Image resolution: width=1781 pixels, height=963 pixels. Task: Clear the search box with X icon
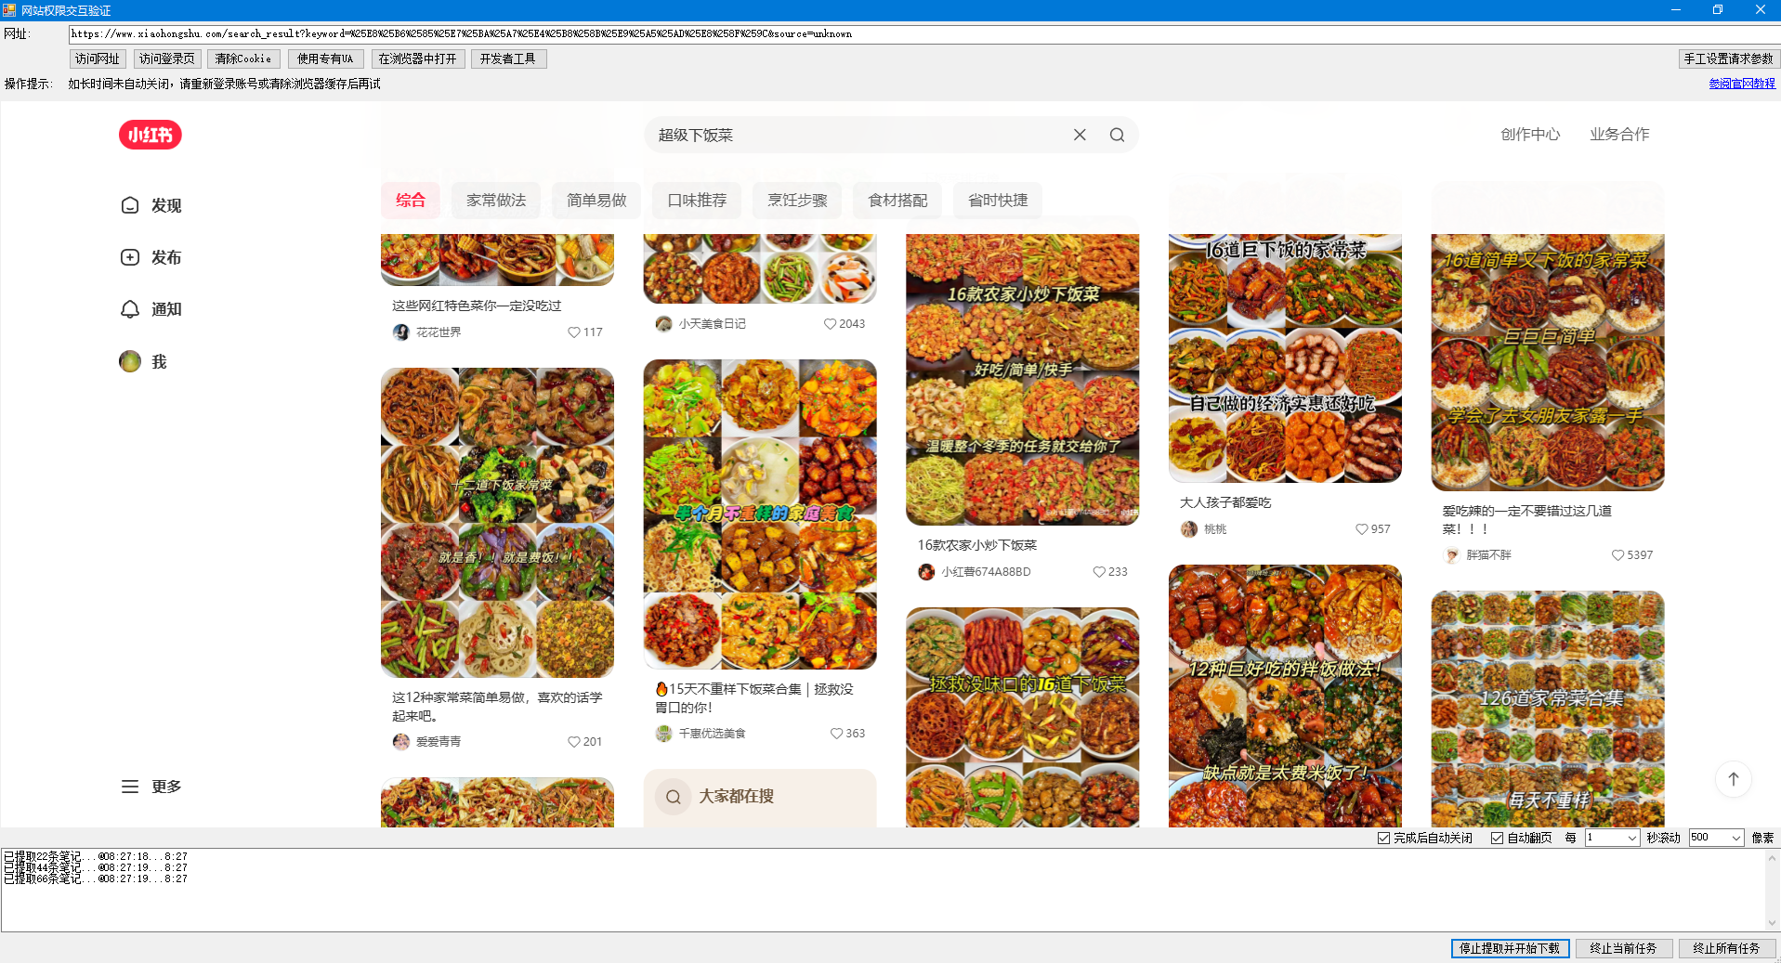1080,135
